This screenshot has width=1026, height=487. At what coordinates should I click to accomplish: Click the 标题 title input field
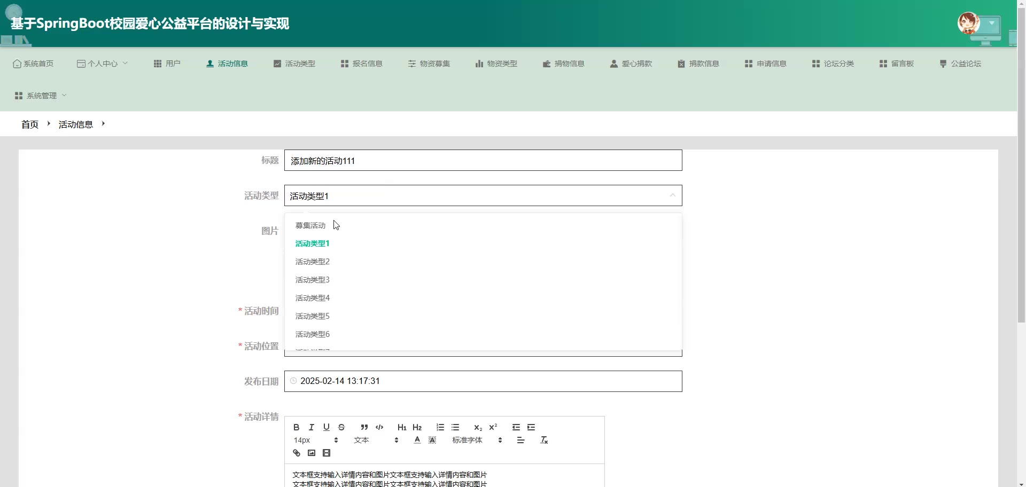483,160
